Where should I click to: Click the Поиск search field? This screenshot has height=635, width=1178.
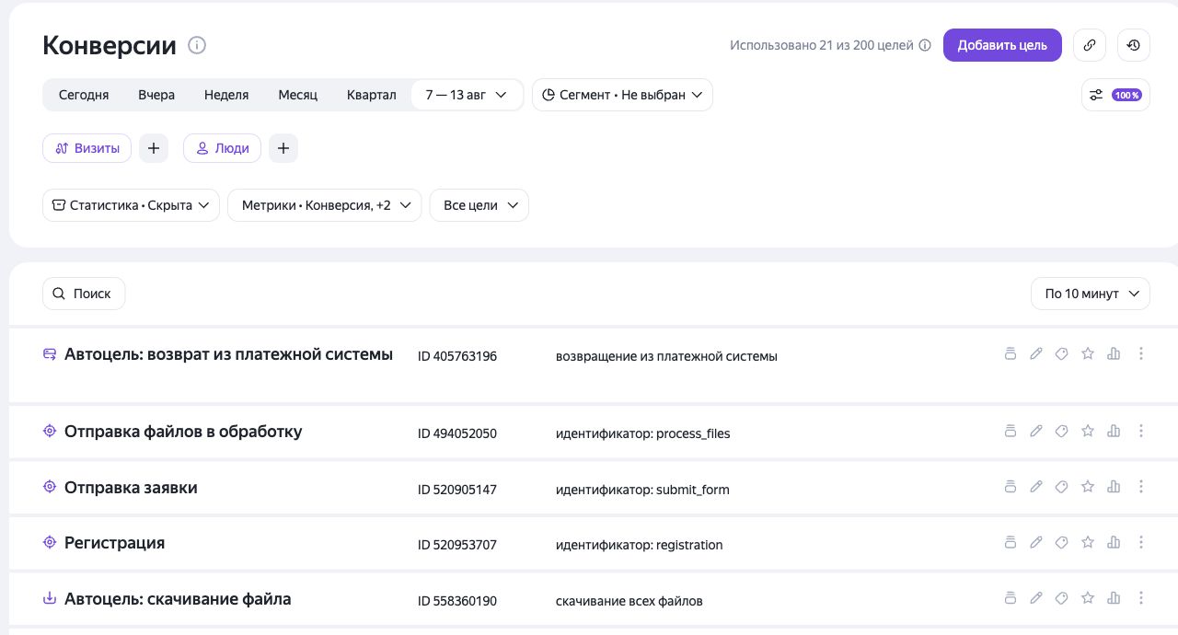pyautogui.click(x=84, y=294)
